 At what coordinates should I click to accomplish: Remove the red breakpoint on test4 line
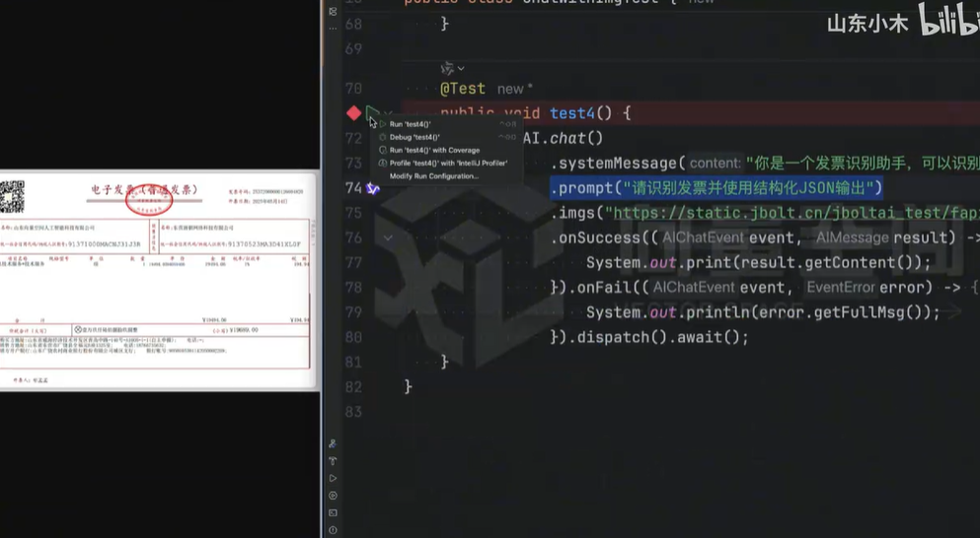(x=353, y=113)
